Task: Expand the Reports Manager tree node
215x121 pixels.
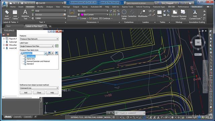Action: 4,39
